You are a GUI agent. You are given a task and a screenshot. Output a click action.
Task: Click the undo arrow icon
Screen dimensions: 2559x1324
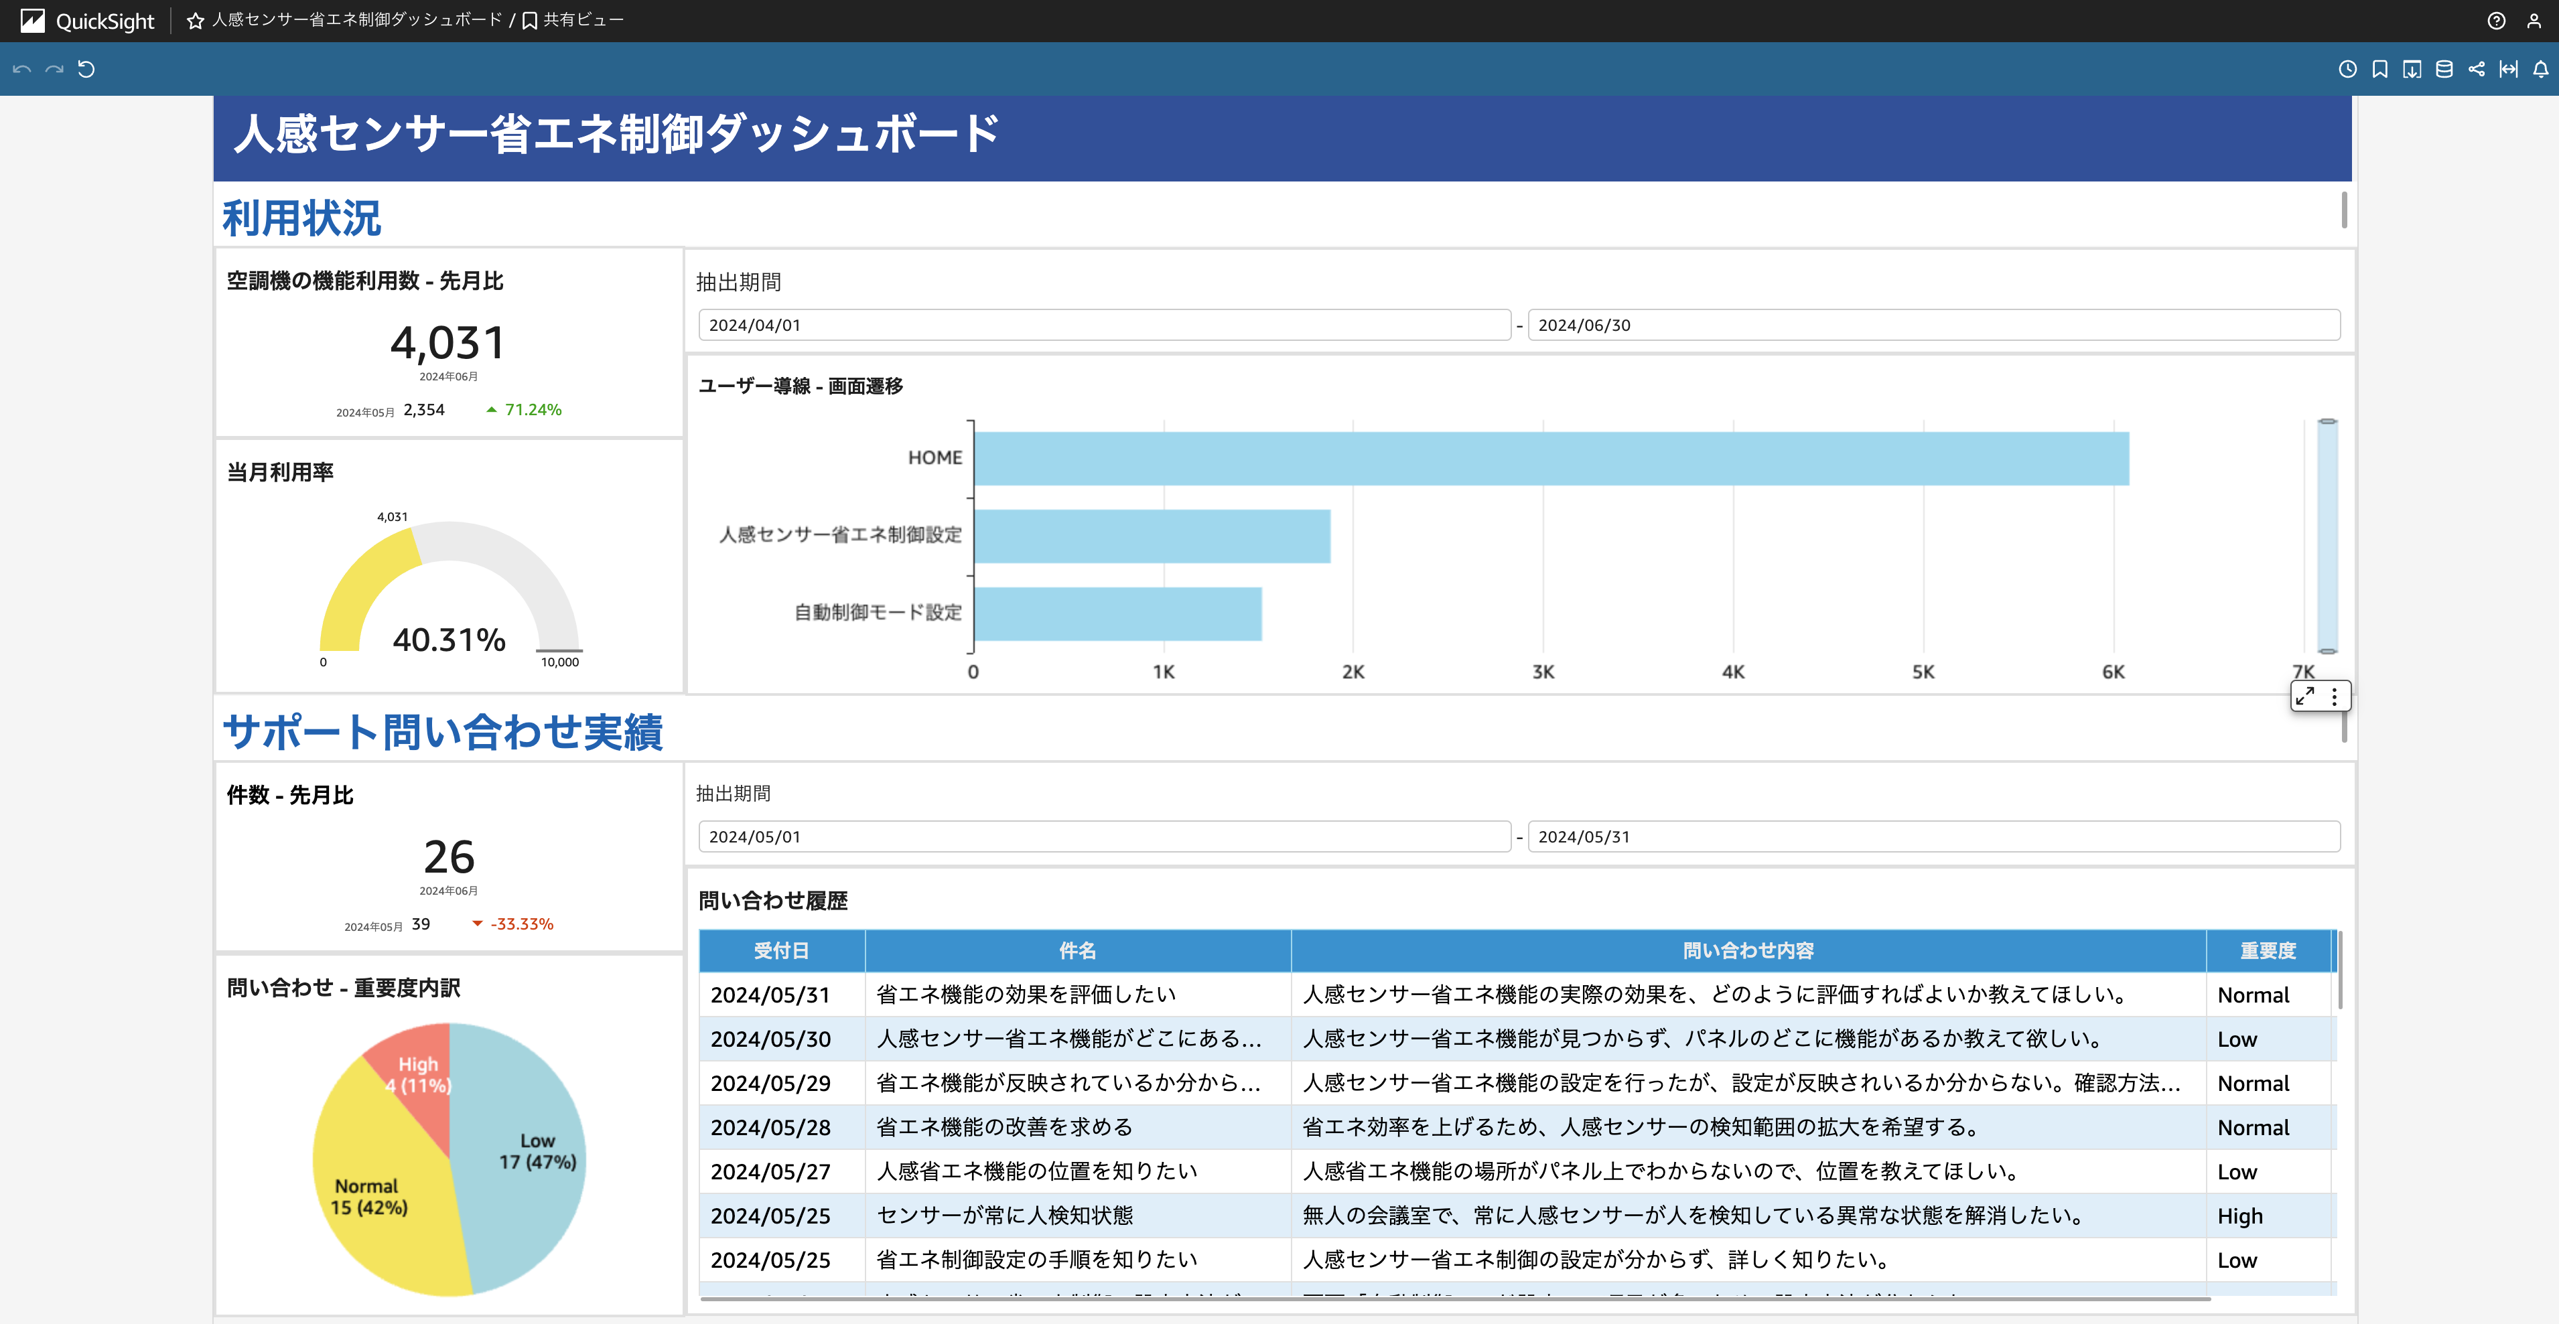tap(22, 68)
